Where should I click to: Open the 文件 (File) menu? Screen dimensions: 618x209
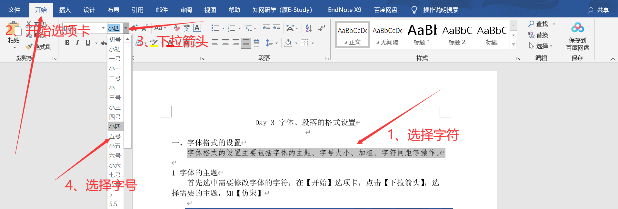[x=14, y=10]
